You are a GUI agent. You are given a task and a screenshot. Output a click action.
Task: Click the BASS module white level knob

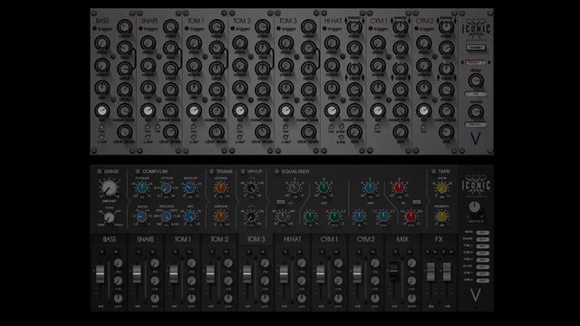101,110
